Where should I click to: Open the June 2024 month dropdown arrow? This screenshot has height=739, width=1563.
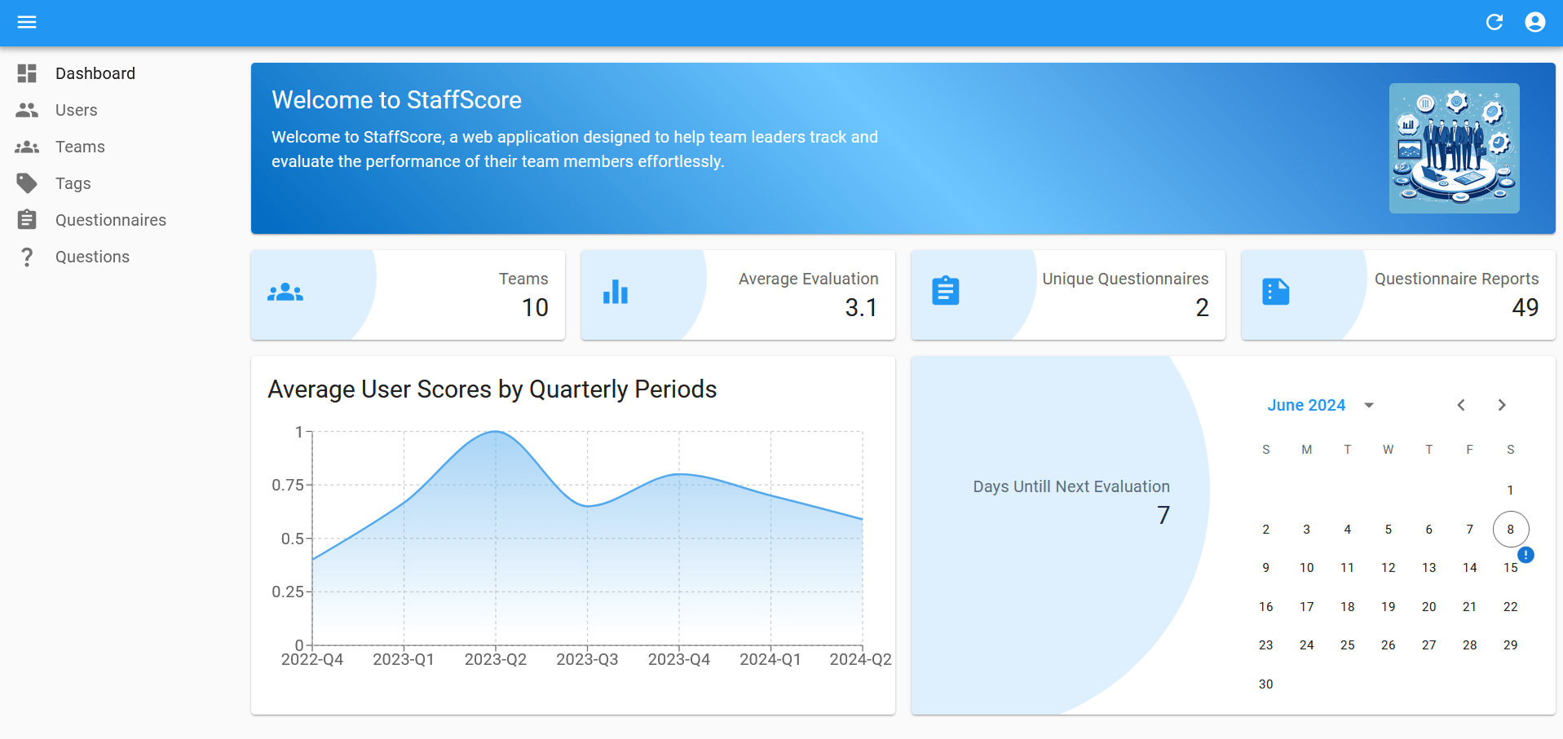[x=1369, y=405]
